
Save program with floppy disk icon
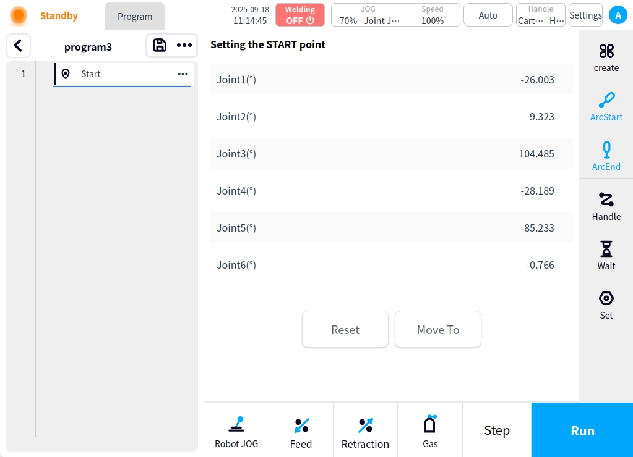coord(160,45)
